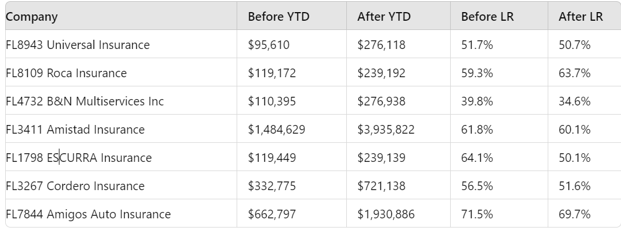Click the FL1798 ESCURRA Insurance cell

(79, 158)
